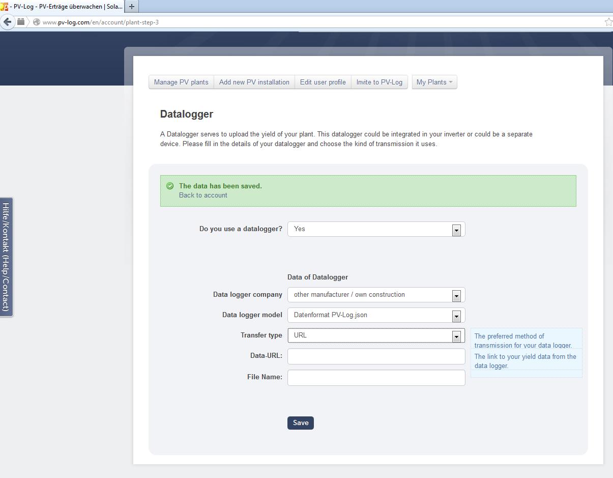Click the green checkmark success icon
Image resolution: width=613 pixels, height=478 pixels.
click(170, 186)
